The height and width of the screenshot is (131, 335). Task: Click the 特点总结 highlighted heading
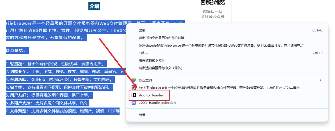pyautogui.click(x=17, y=51)
